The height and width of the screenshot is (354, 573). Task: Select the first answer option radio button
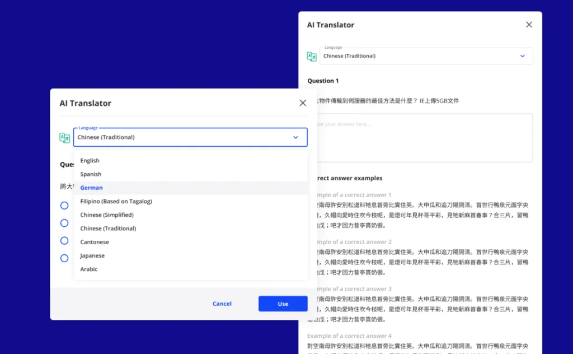(x=64, y=205)
